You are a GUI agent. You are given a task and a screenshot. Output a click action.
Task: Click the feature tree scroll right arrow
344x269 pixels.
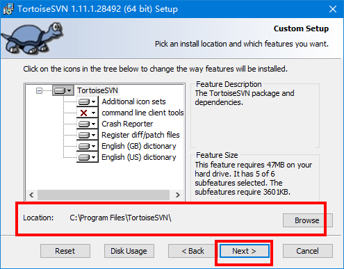[x=178, y=195]
